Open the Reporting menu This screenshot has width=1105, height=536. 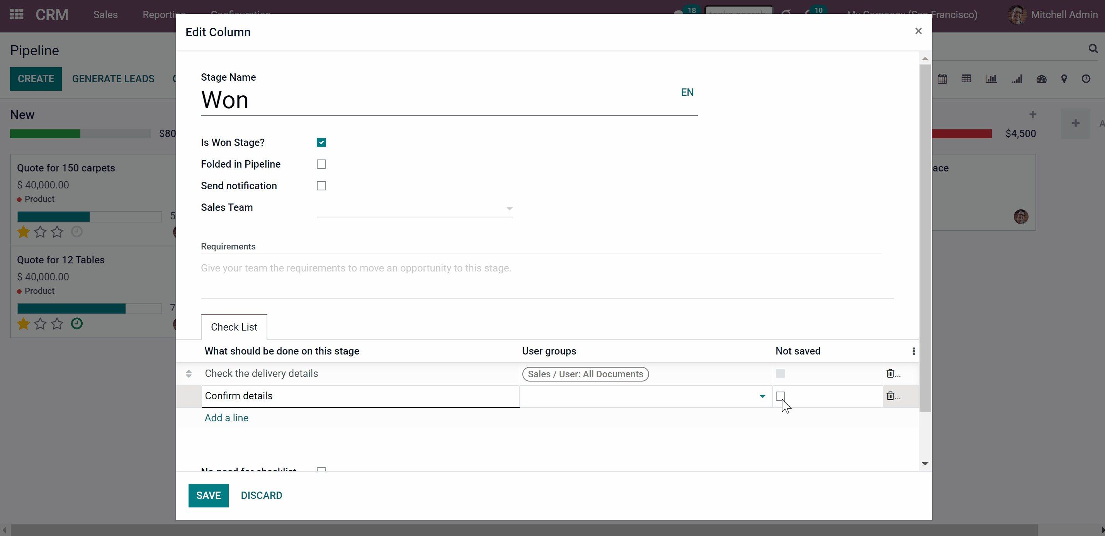pyautogui.click(x=164, y=15)
